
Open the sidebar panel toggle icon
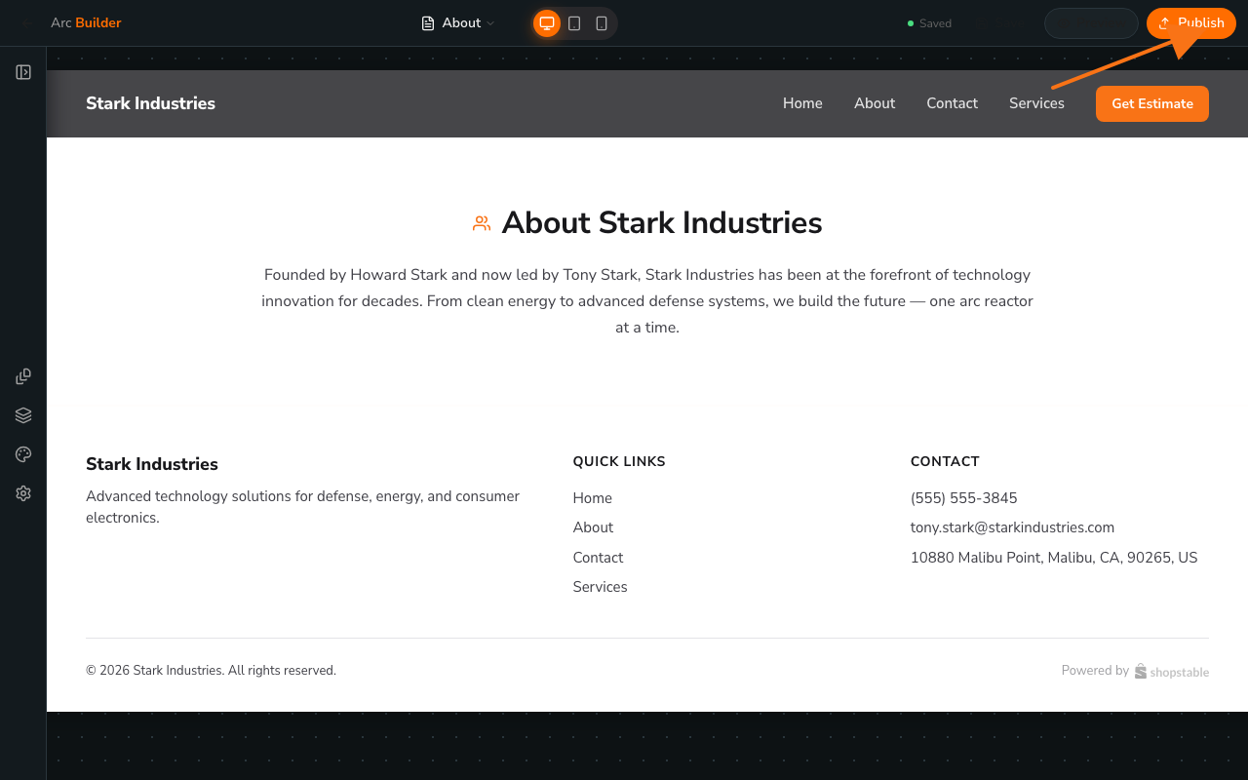[23, 72]
